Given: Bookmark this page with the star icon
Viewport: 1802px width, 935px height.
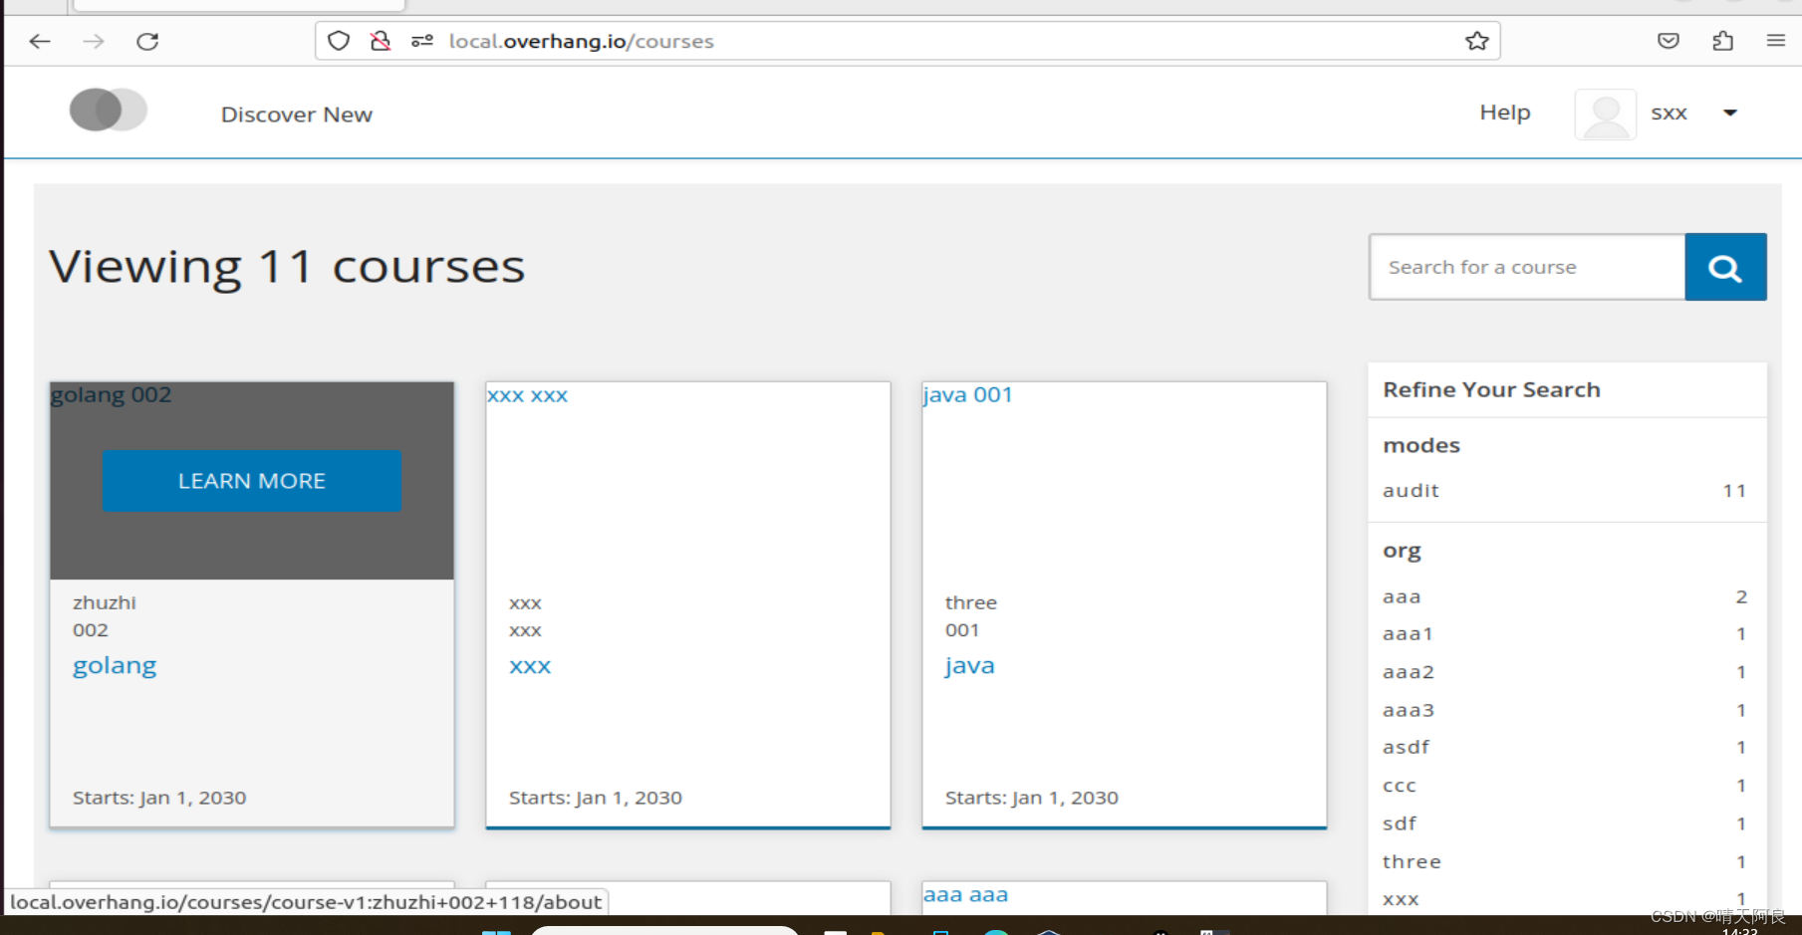Looking at the screenshot, I should [x=1477, y=41].
